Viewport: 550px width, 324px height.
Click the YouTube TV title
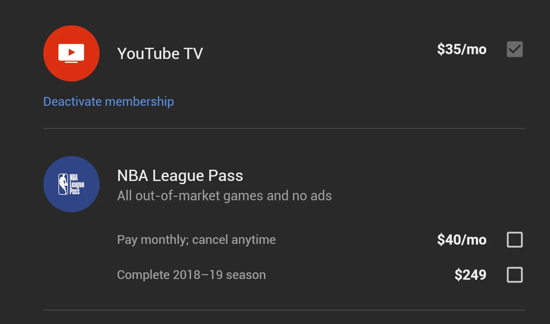click(x=160, y=54)
